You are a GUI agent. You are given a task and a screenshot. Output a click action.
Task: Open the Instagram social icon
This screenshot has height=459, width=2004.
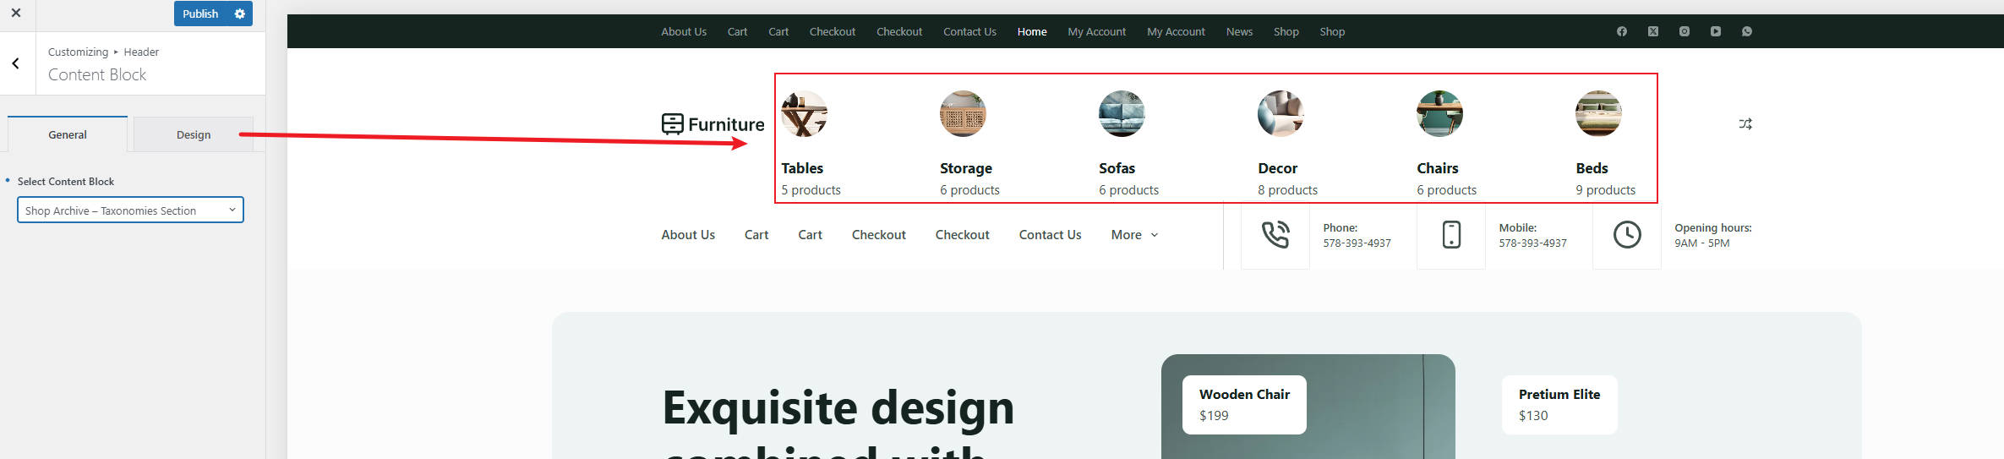[1684, 31]
